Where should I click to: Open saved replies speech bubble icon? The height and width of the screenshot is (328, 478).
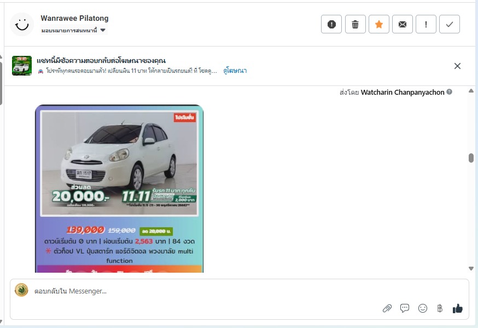pos(405,308)
